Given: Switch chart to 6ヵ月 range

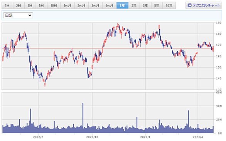Looking at the screenshot, I should click(110, 5).
